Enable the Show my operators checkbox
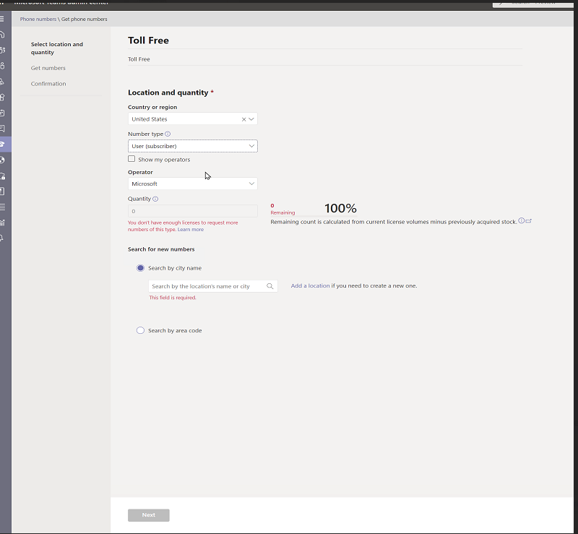Screen dimensions: 578x534 (131, 159)
